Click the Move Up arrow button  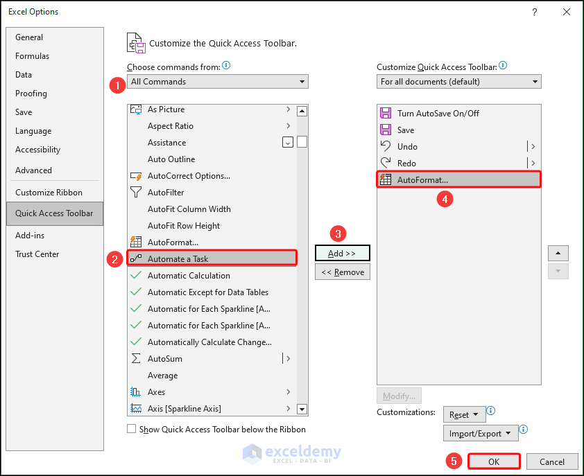(558, 253)
